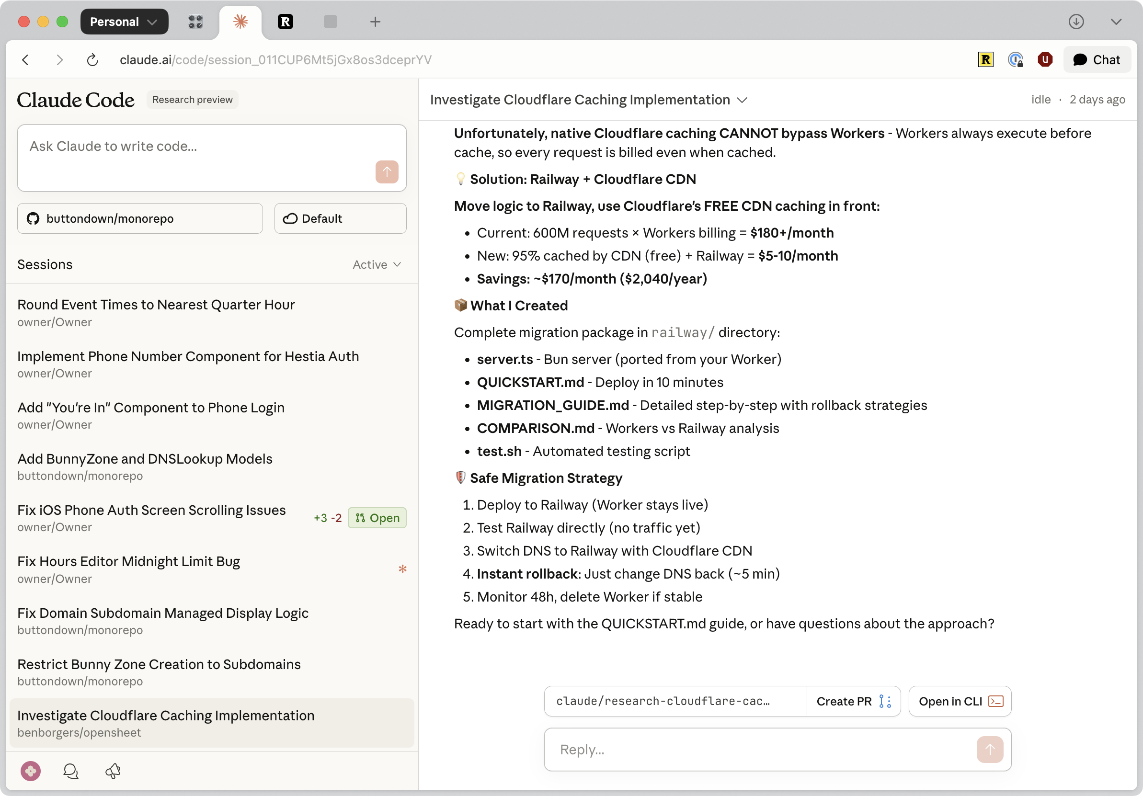Click the downloads arrow icon in browser toolbar
Screen dimensions: 1143x796
1076,22
